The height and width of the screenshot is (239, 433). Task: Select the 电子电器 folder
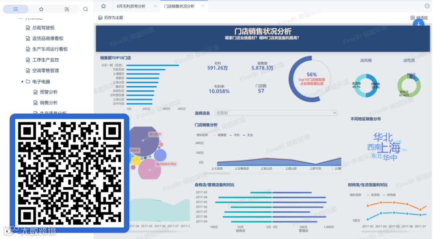pos(41,82)
